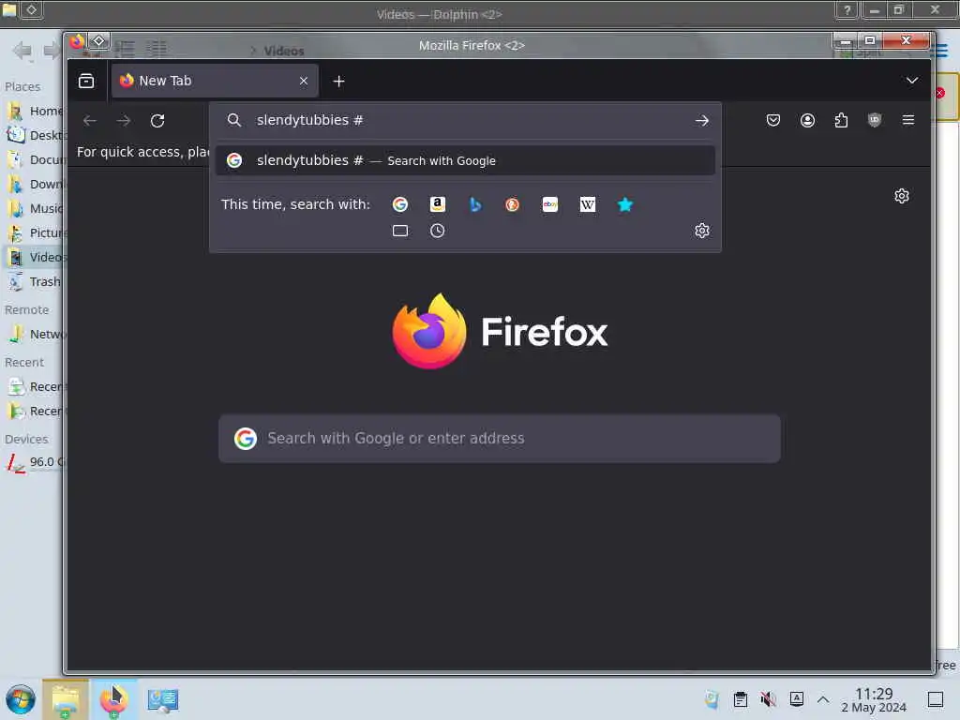Select 'slendytubbies # — Search with Google' suggestion

(x=465, y=160)
